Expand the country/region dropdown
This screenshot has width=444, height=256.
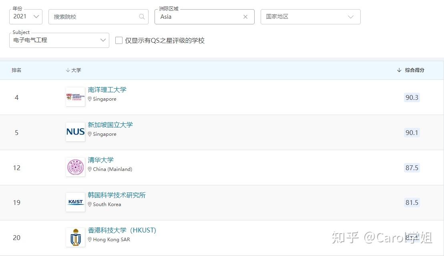(311, 17)
